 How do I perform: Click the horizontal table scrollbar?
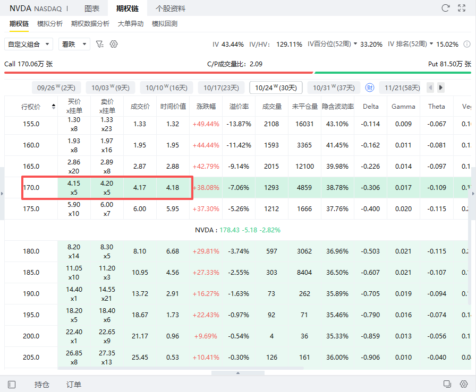181,368
